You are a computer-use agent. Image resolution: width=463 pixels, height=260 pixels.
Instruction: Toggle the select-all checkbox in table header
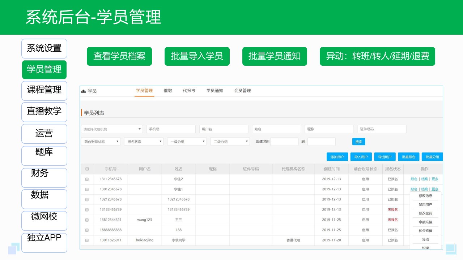(87, 169)
